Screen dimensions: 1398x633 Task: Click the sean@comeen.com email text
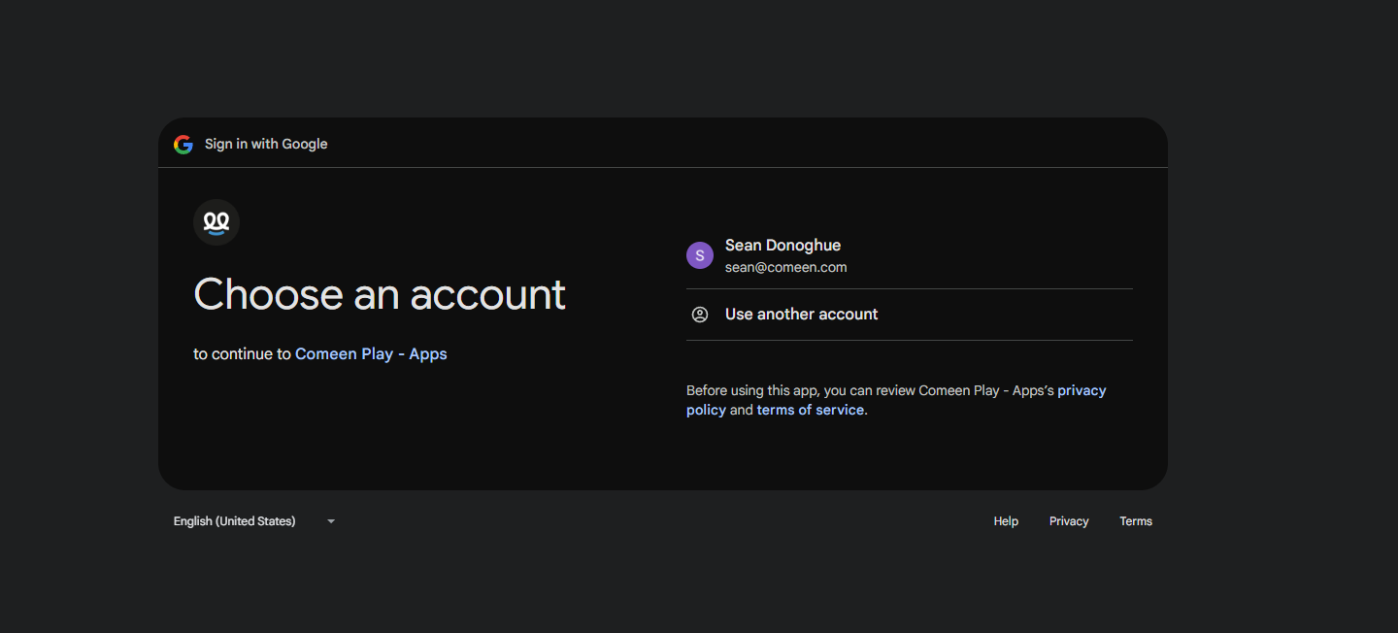click(786, 267)
